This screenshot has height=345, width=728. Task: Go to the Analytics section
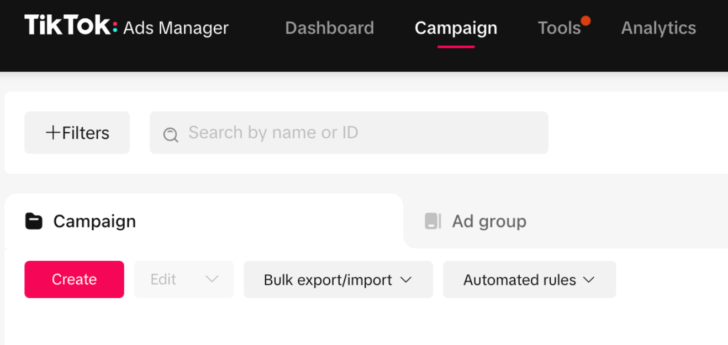(x=658, y=28)
